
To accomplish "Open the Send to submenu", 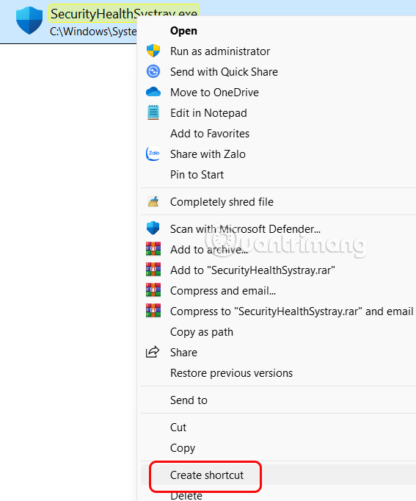I will tap(189, 400).
